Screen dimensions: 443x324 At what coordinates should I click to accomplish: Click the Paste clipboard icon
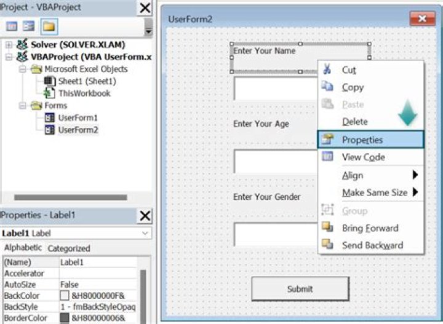[x=327, y=104]
